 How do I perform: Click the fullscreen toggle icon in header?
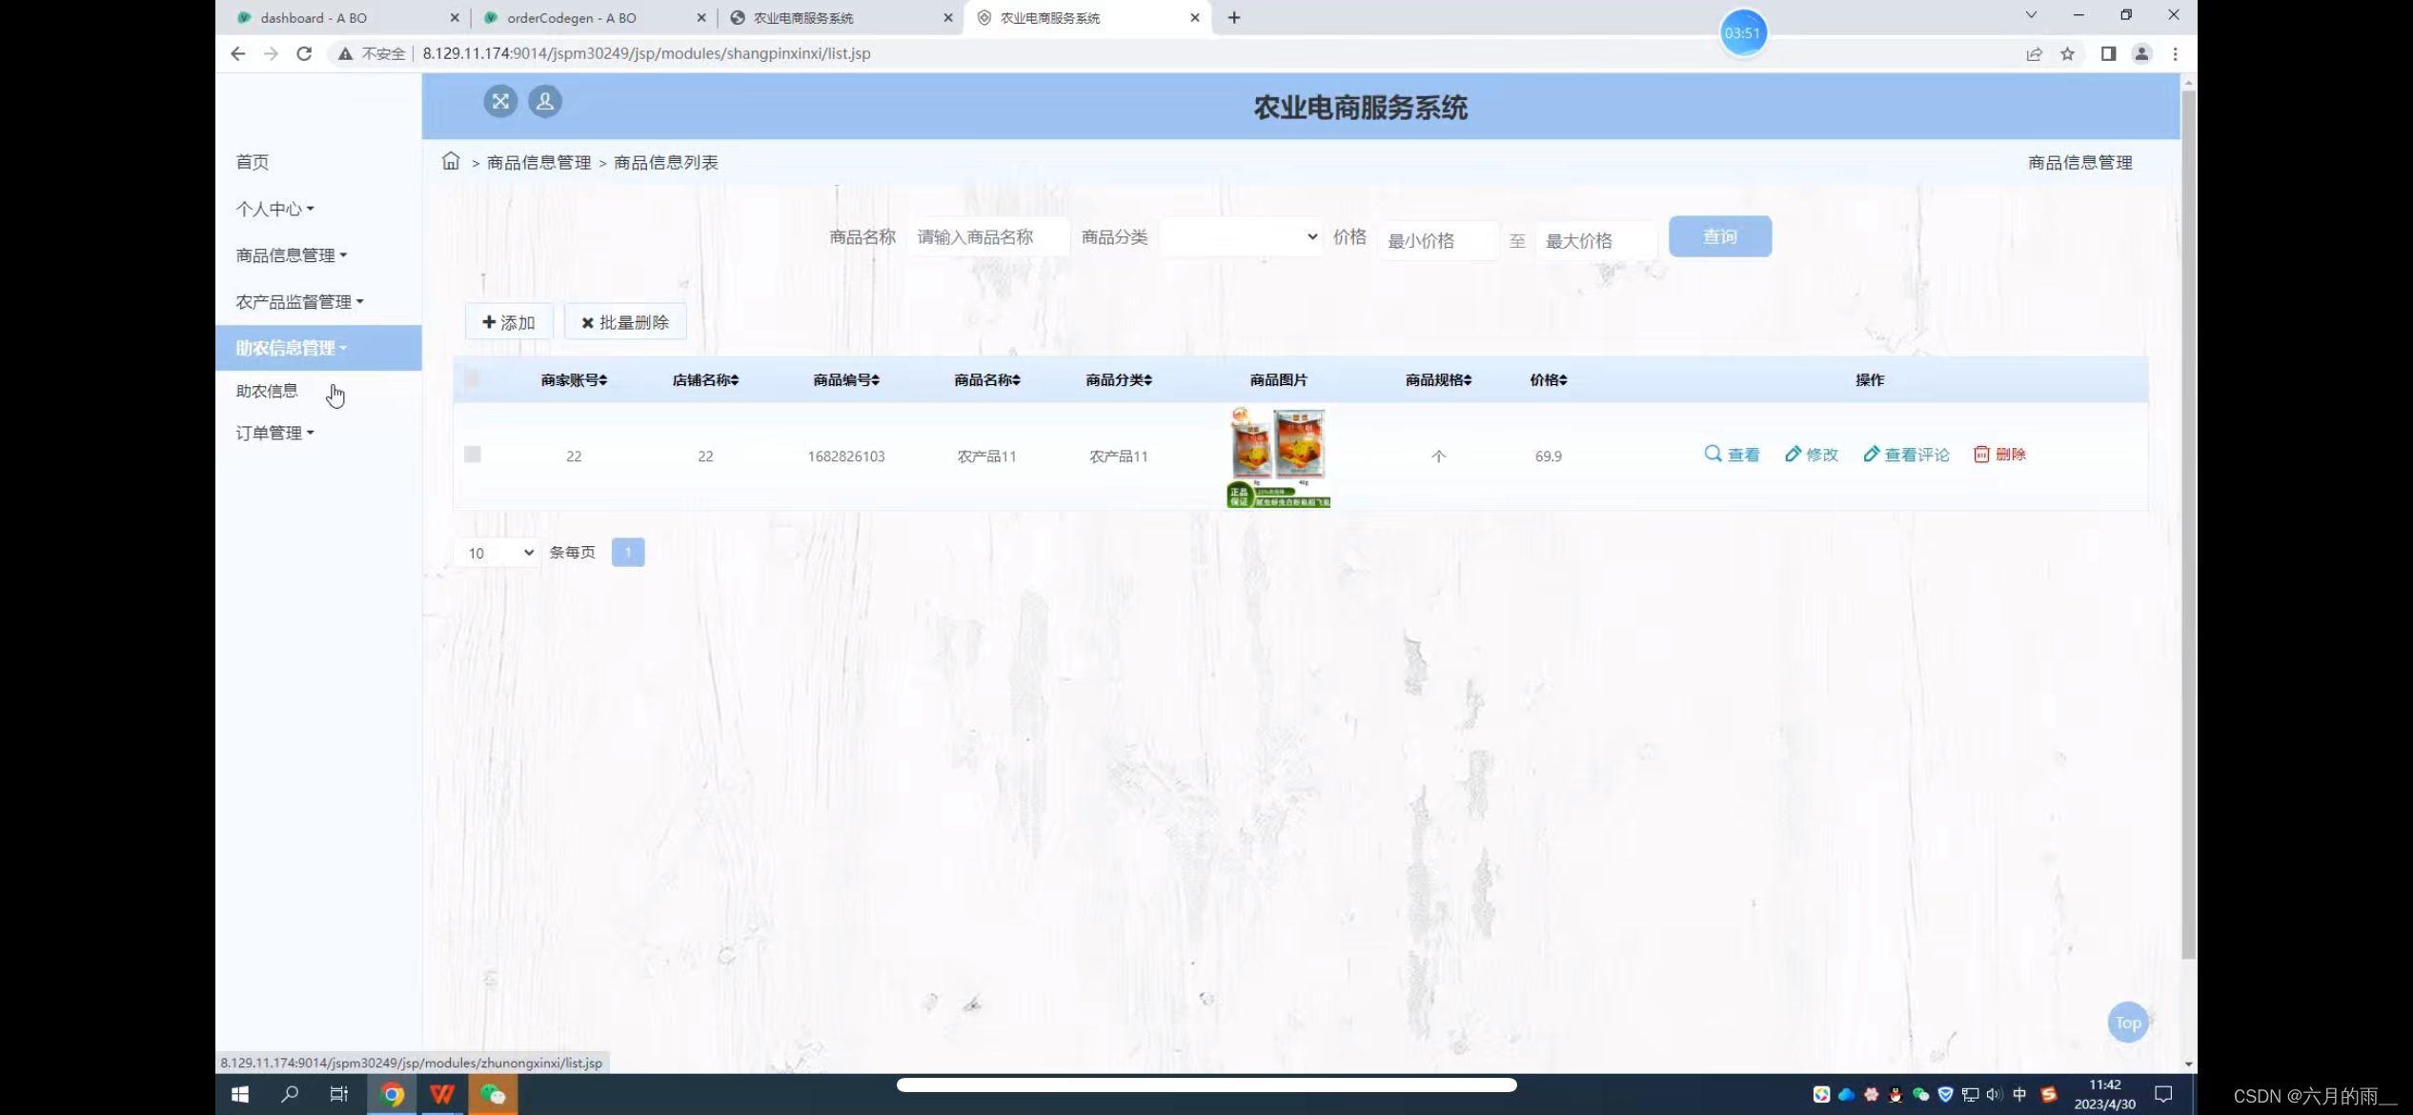500,101
